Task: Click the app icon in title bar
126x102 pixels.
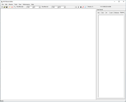Action: coord(2,2)
